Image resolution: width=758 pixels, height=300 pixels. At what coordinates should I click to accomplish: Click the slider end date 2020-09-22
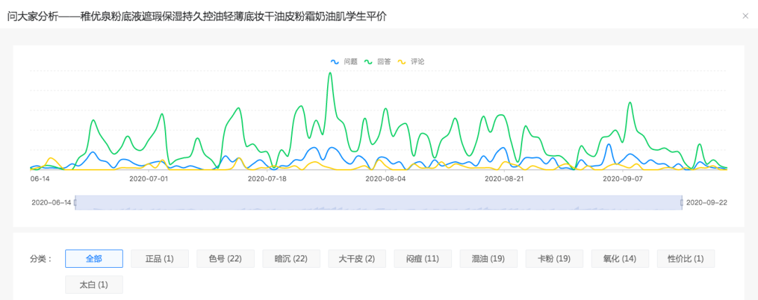pyautogui.click(x=706, y=203)
